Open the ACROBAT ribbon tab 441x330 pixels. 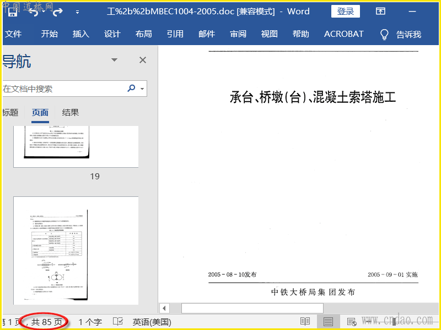click(343, 34)
